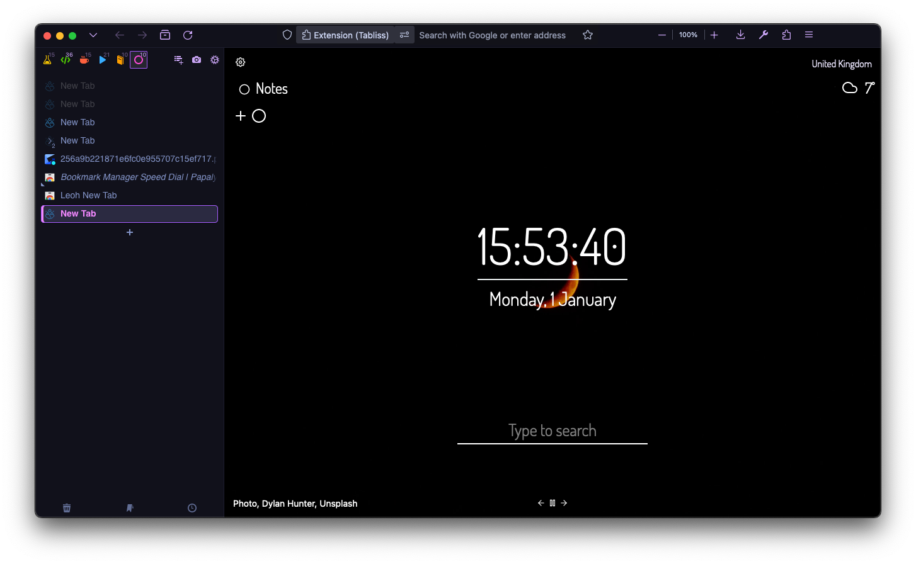The width and height of the screenshot is (916, 564).
Task: Skip to next background photo
Action: 564,503
